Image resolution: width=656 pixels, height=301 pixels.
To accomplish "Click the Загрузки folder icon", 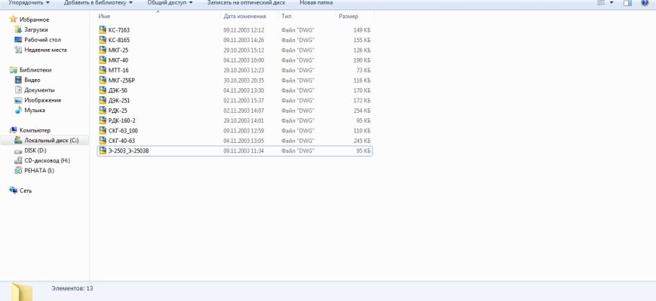I will tap(18, 29).
